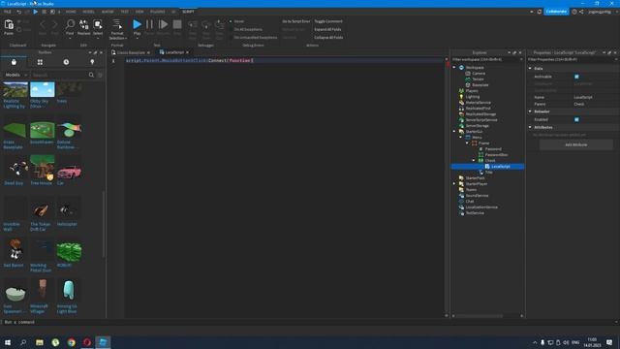Image resolution: width=620 pixels, height=349 pixels.
Task: Click Collapse All Folds action
Action: pos(328,37)
